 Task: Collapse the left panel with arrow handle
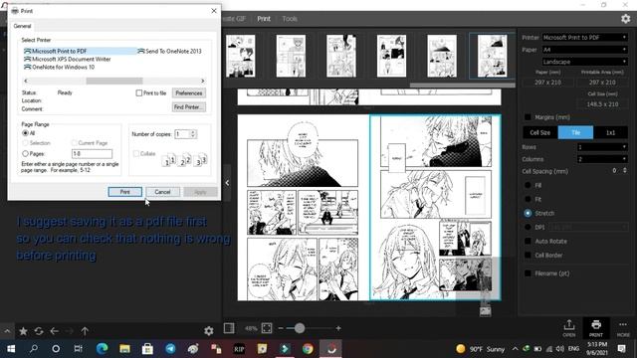tap(227, 183)
